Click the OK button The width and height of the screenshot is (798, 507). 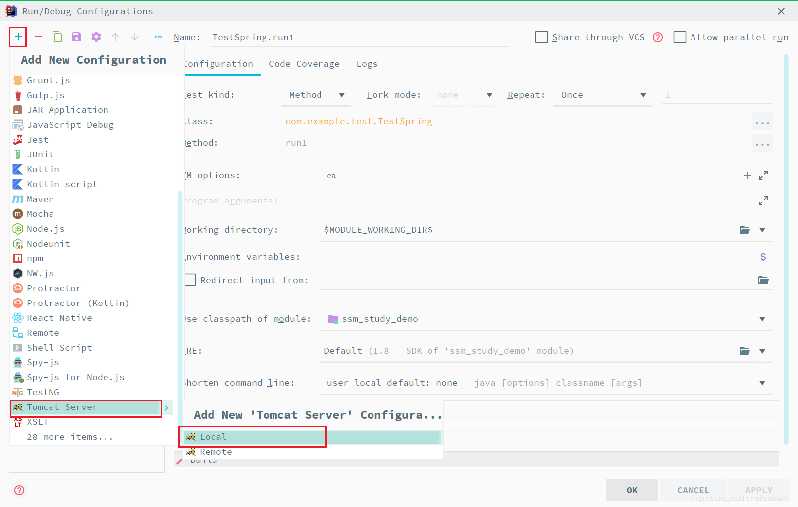click(632, 490)
